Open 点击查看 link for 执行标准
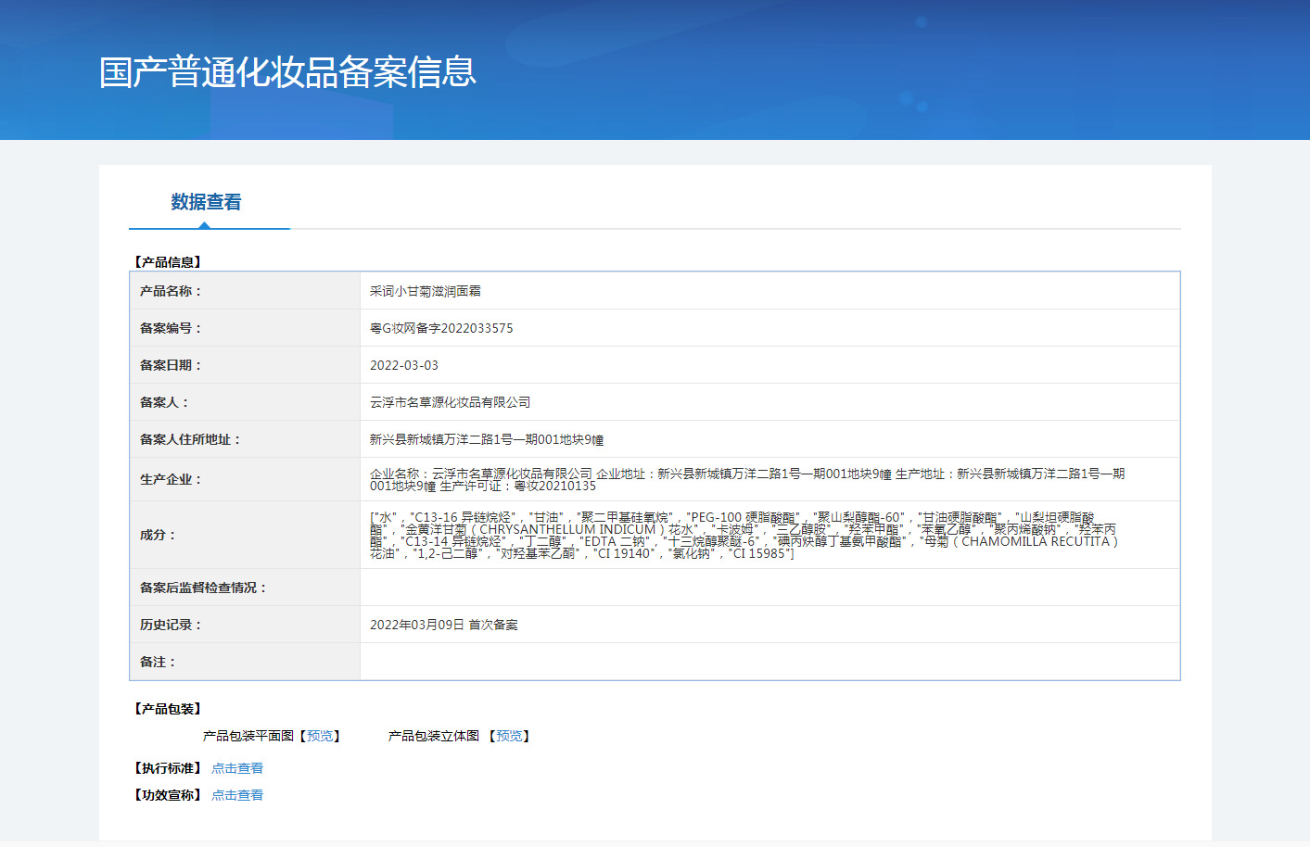 coord(237,768)
